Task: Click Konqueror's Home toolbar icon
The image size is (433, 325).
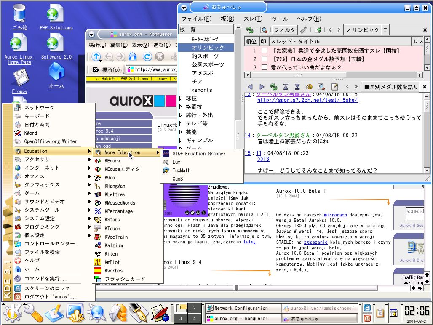Action: pyautogui.click(x=133, y=56)
